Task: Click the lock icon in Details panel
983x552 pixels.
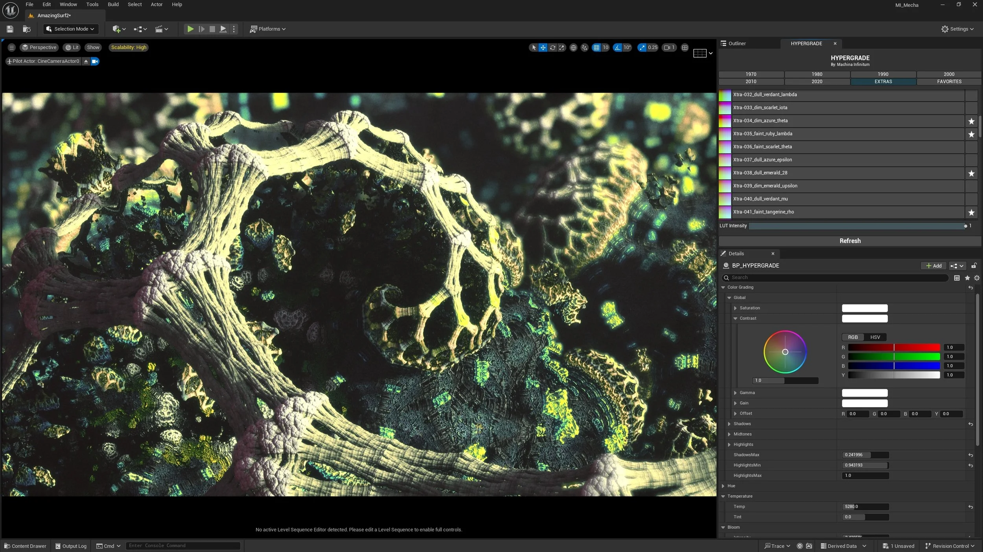Action: tap(974, 266)
